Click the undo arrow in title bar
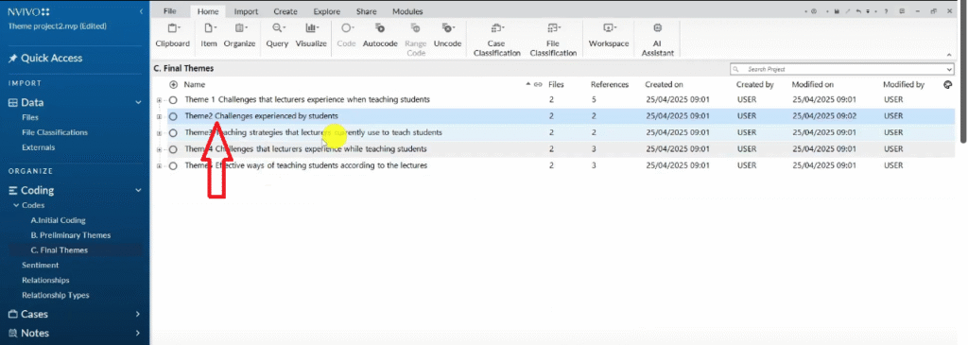This screenshot has width=968, height=345. click(858, 11)
